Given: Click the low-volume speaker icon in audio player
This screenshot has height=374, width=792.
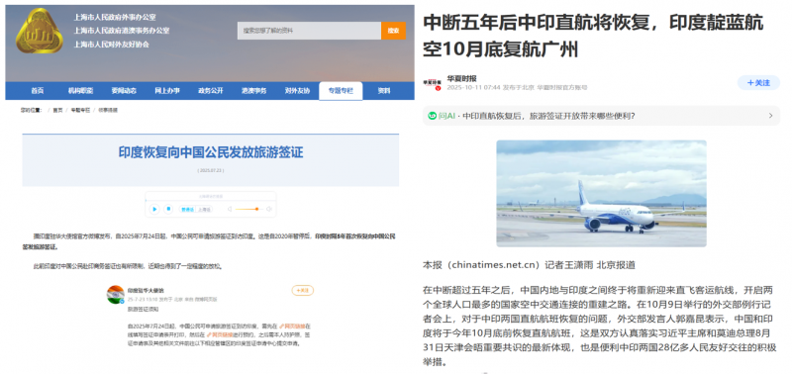Looking at the screenshot, I should pos(230,209).
